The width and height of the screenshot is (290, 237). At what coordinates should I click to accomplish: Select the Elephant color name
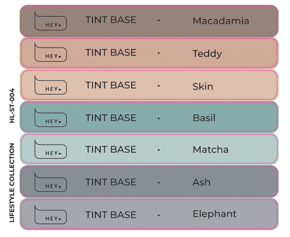(215, 214)
